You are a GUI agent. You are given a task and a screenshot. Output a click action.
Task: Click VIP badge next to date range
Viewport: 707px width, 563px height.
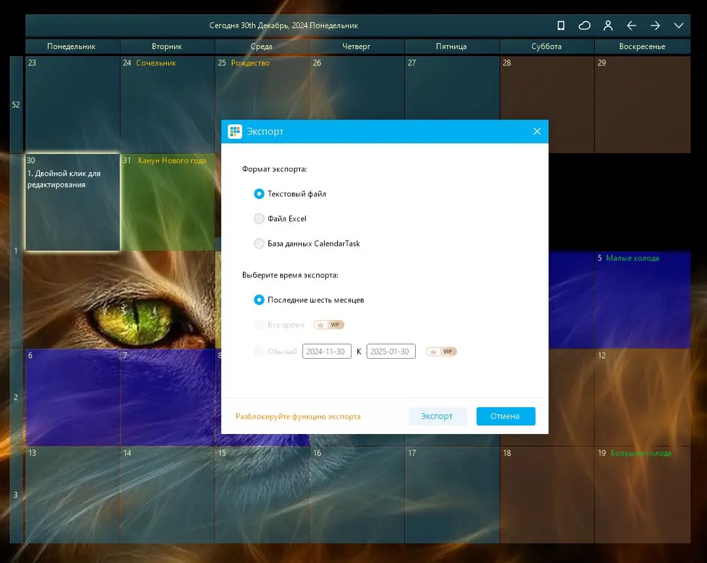click(441, 351)
